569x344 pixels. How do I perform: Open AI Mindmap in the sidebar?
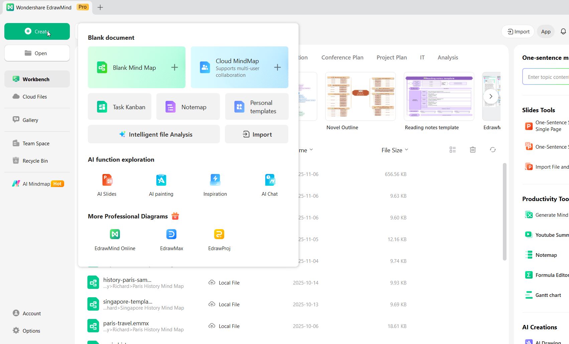point(37,184)
